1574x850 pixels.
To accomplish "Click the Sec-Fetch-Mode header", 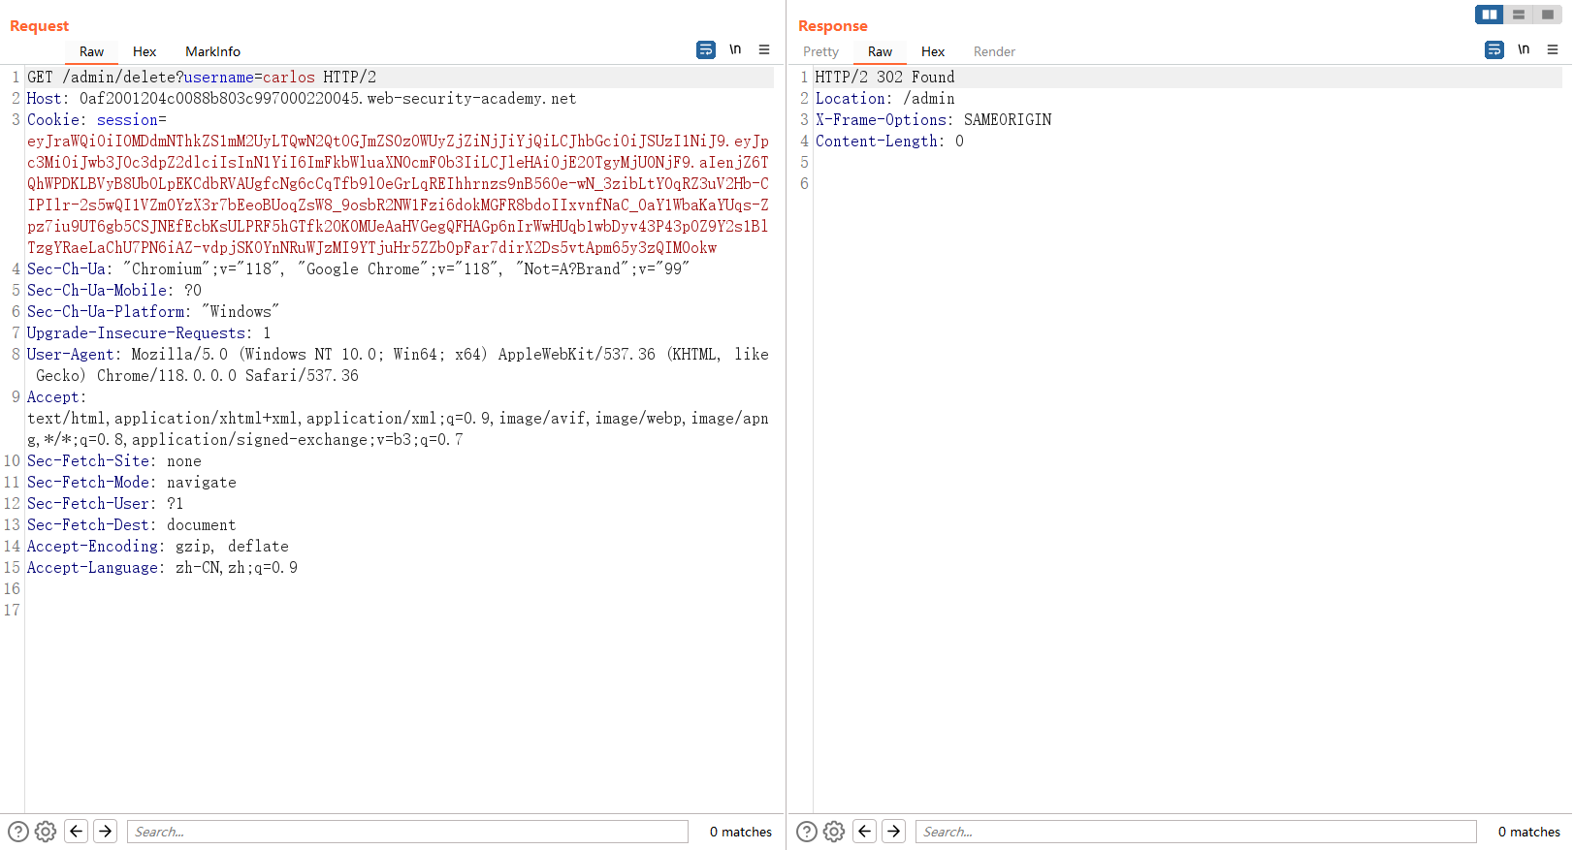I will coord(132,482).
